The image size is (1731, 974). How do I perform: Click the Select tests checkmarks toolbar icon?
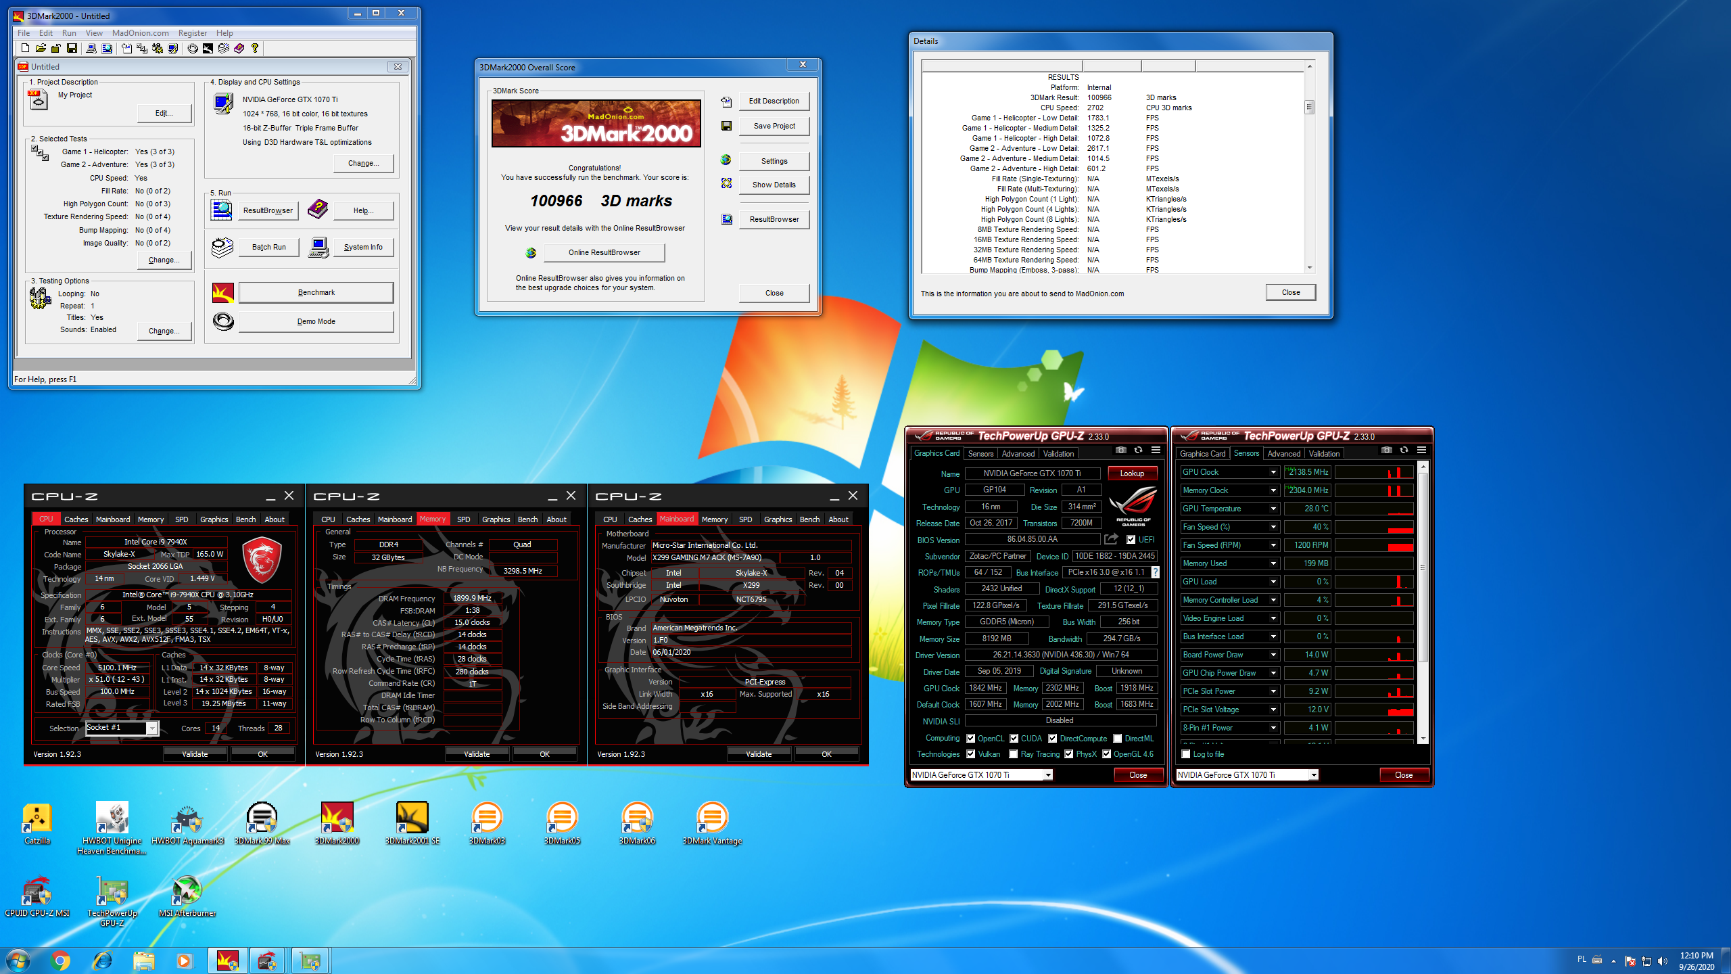click(x=142, y=48)
